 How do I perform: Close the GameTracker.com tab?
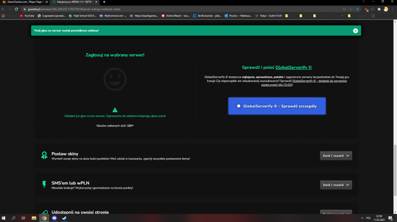click(x=46, y=2)
